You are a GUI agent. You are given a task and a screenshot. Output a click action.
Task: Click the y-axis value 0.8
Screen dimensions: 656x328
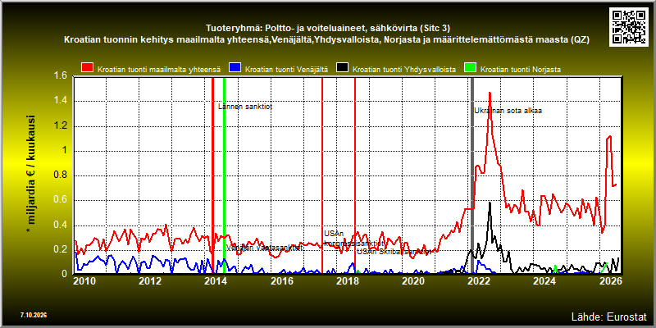61,175
